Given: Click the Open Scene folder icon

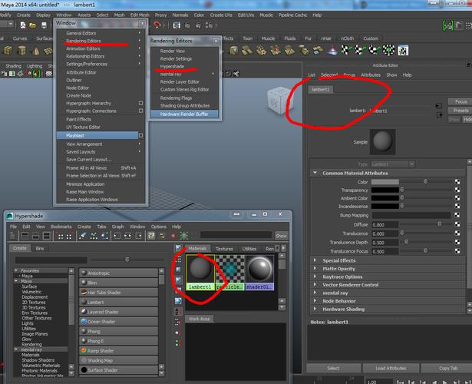Looking at the screenshot, I should [33, 25].
